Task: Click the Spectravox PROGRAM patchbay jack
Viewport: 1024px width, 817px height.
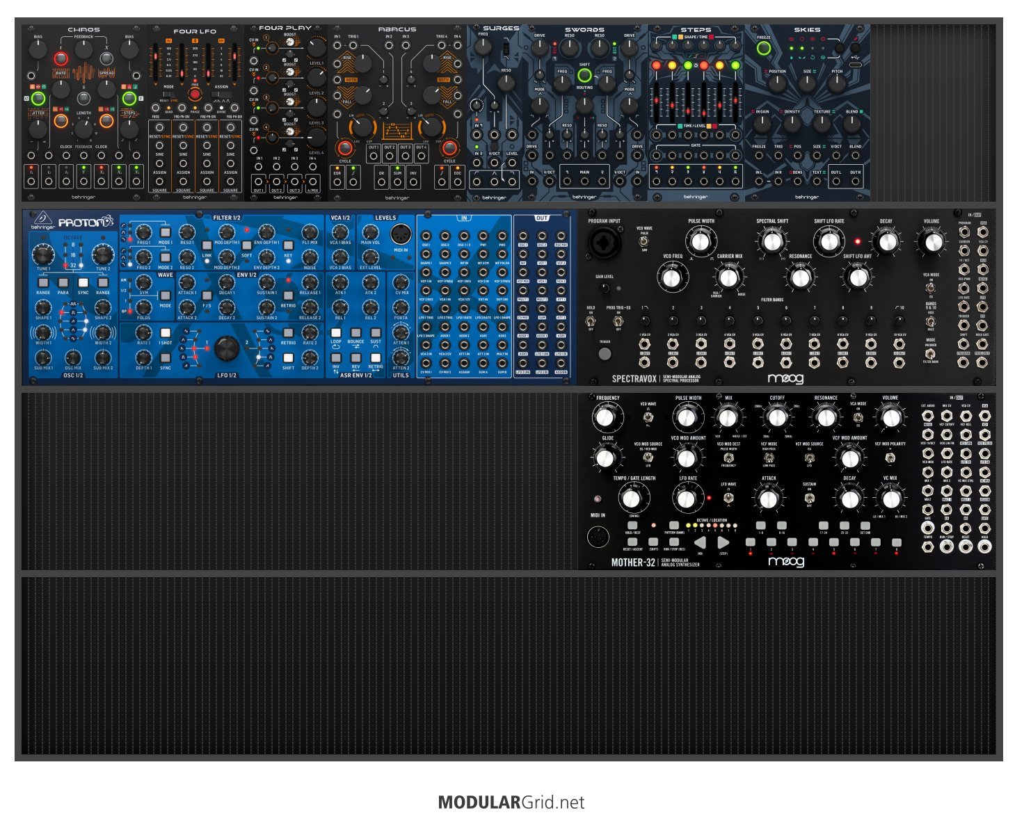Action: tap(963, 233)
